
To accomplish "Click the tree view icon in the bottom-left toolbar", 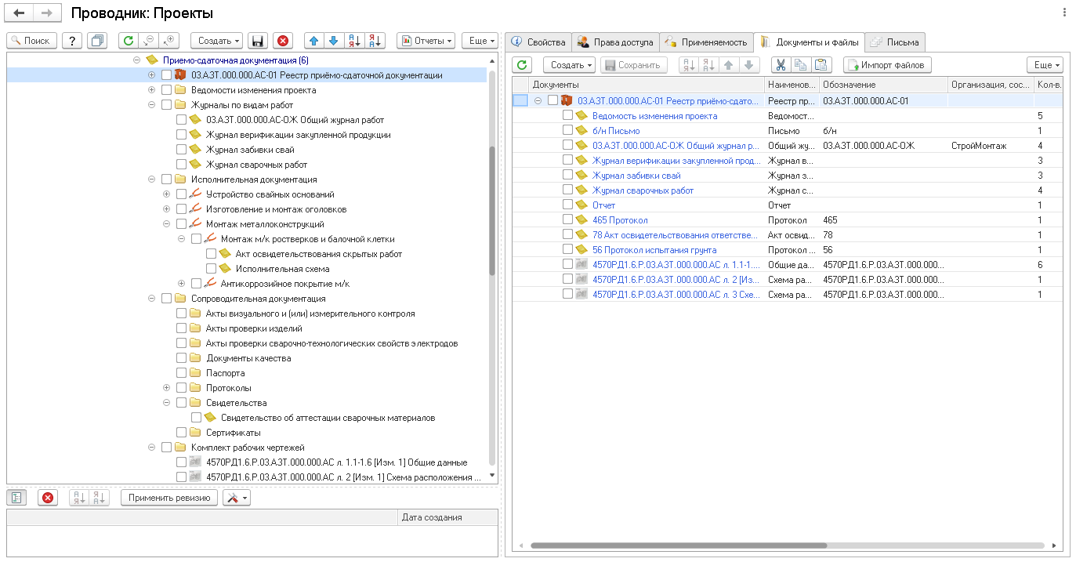I will tap(17, 498).
